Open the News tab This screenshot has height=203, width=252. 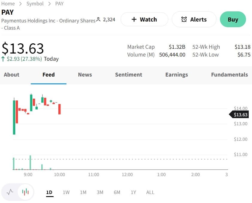click(85, 75)
